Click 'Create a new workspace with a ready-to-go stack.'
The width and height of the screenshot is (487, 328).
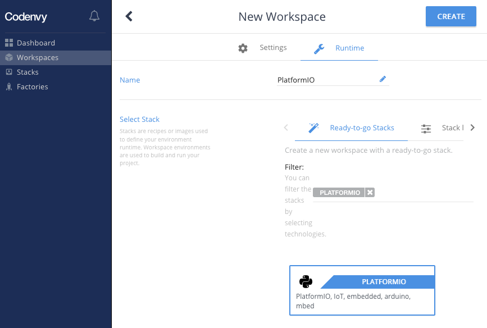click(x=368, y=151)
